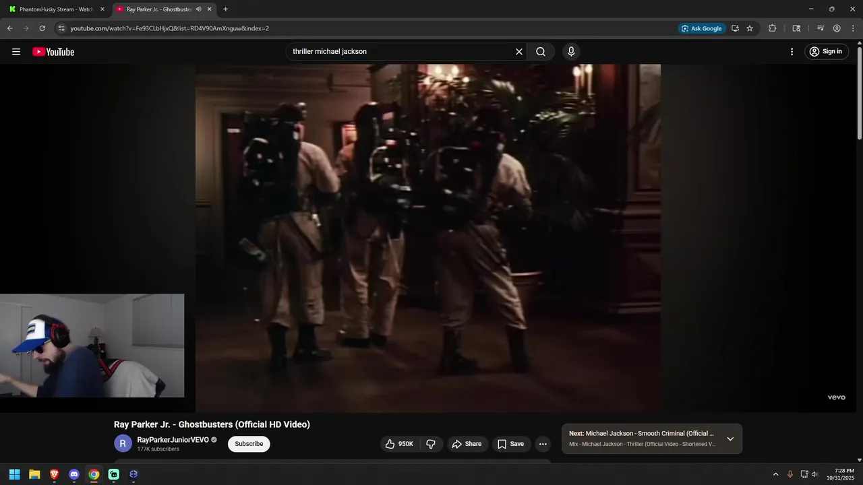
Task: Open the purple hexagon app in taskbar
Action: tap(133, 474)
